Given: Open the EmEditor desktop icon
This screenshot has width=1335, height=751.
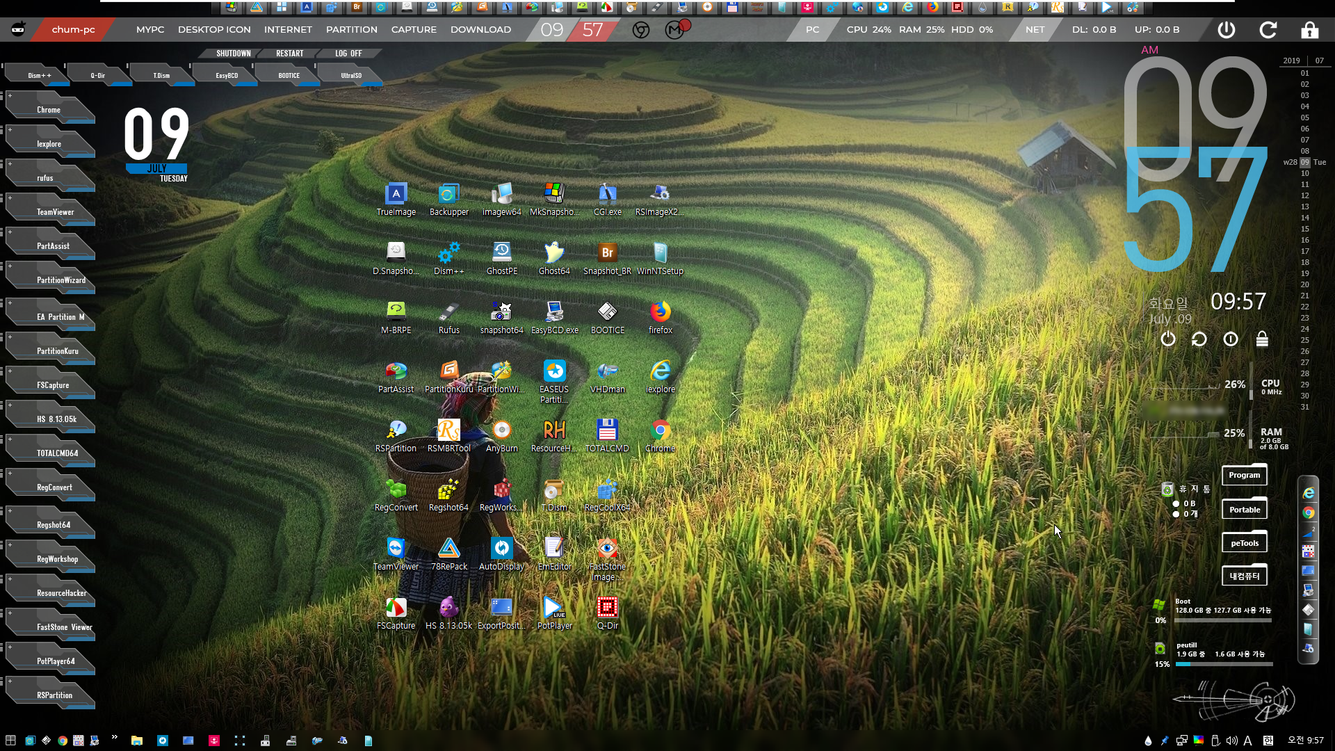Looking at the screenshot, I should pyautogui.click(x=554, y=554).
